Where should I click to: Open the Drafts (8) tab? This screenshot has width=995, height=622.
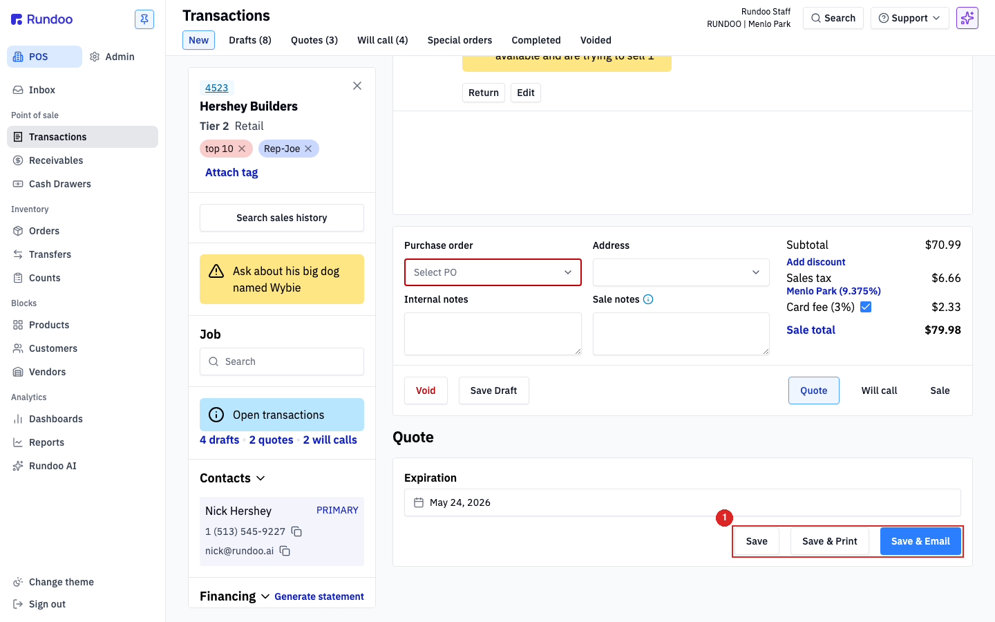point(250,40)
